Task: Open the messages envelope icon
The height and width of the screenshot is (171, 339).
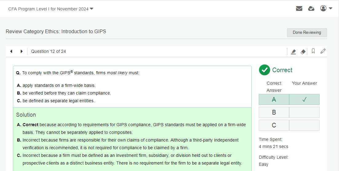Action: (299, 9)
